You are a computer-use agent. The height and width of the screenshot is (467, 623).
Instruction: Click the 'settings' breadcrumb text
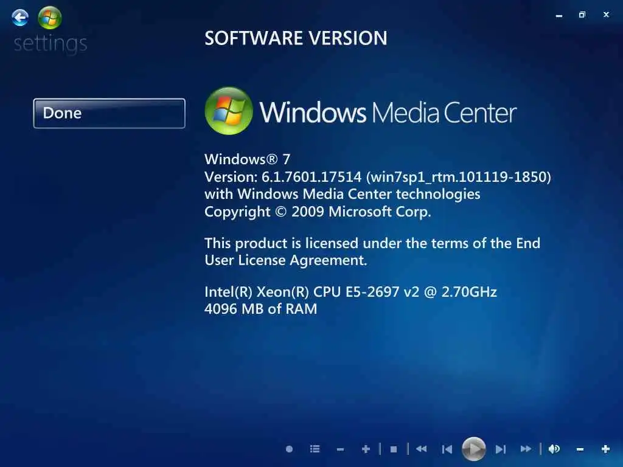point(50,43)
